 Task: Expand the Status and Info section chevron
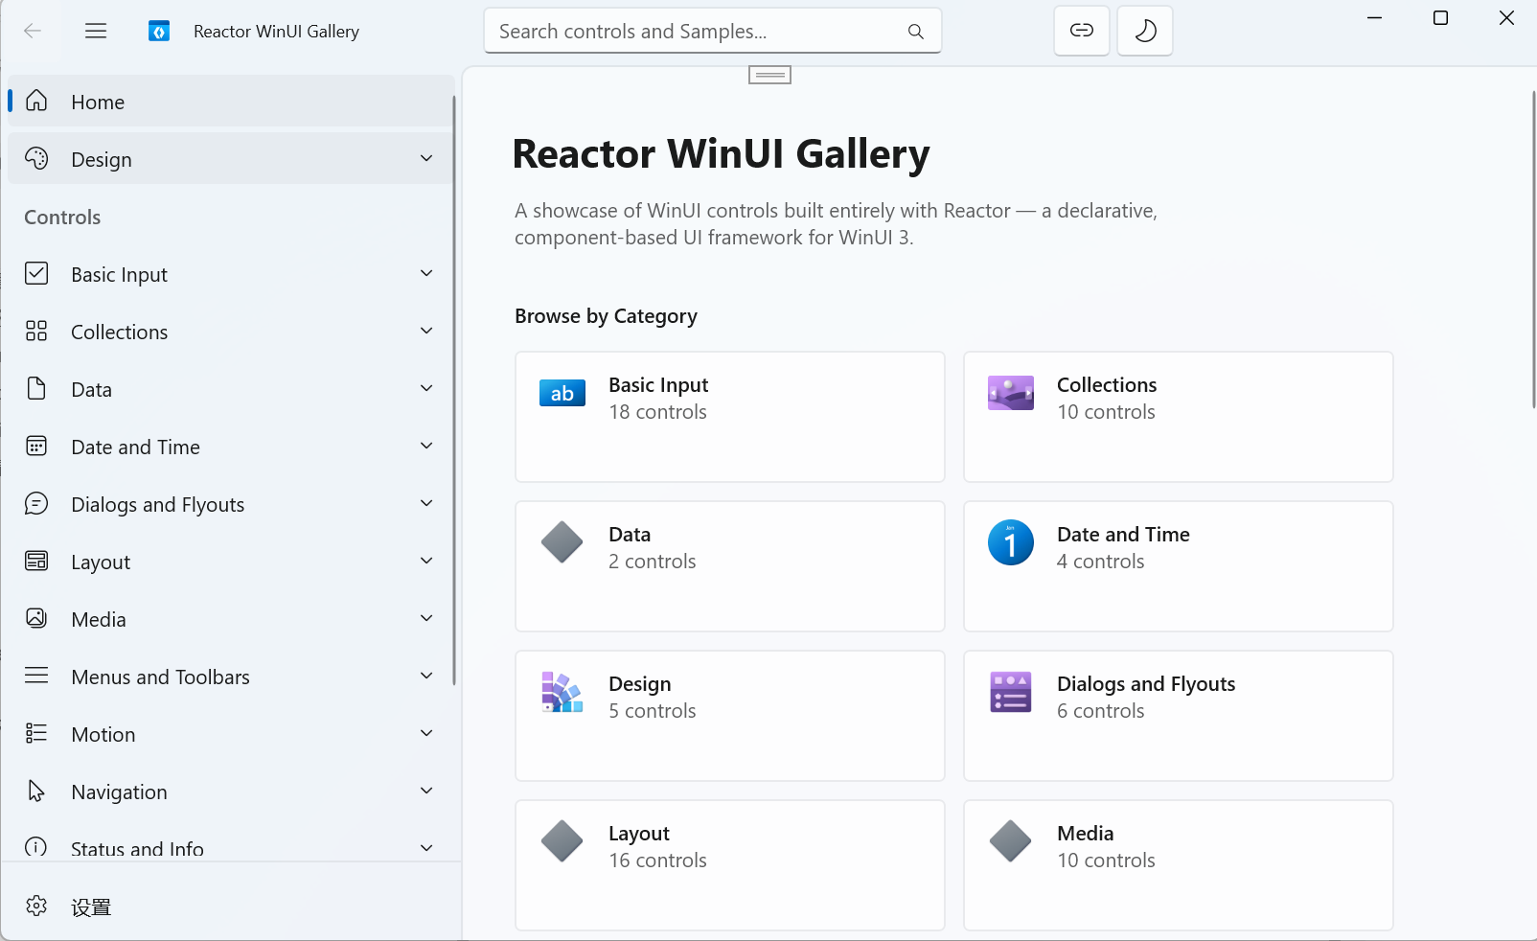[426, 848]
